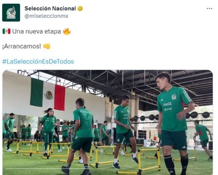Select the "Una nueva etapa" tweet text
218x175 pixels.
[37, 31]
